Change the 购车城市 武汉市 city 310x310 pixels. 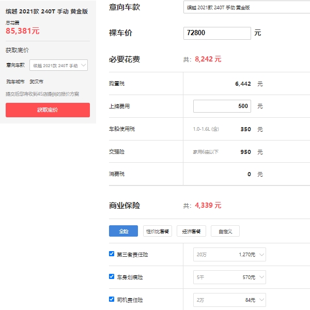click(x=37, y=82)
